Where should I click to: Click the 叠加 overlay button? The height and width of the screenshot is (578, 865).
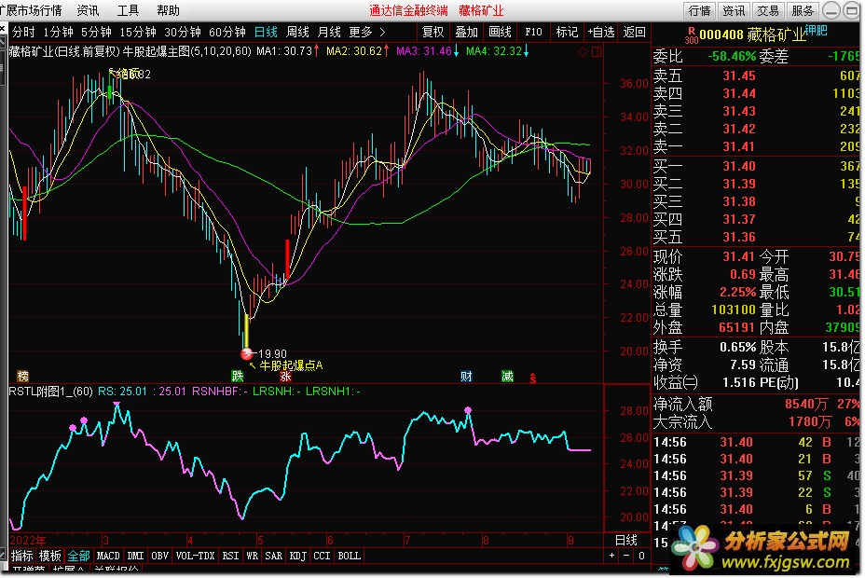click(467, 32)
